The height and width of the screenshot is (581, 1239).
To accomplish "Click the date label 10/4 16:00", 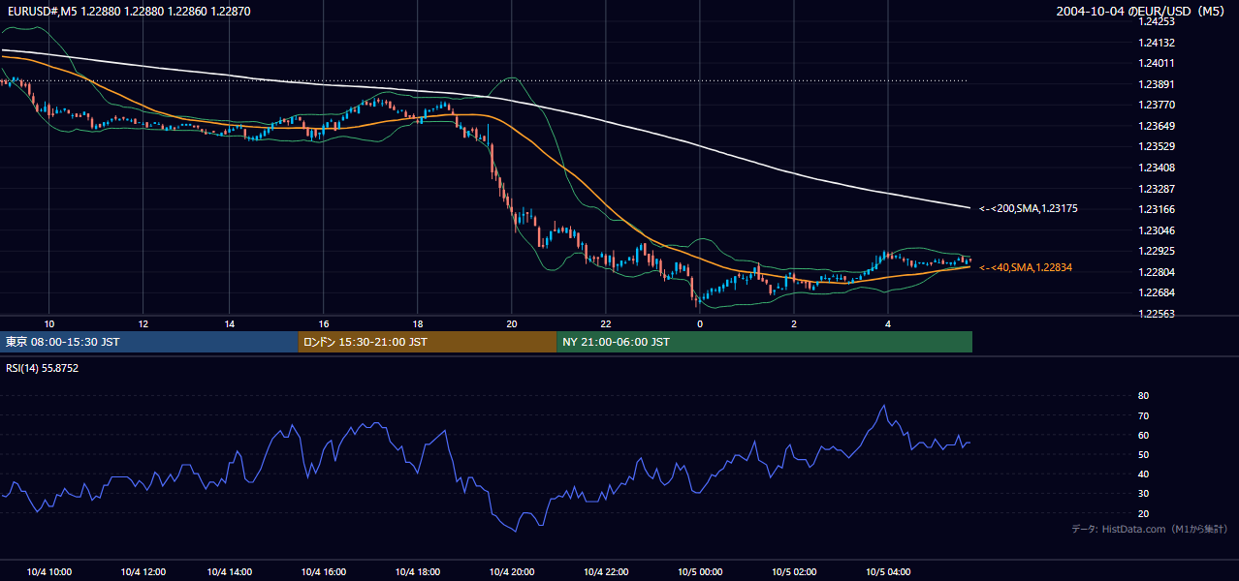I will point(324,572).
